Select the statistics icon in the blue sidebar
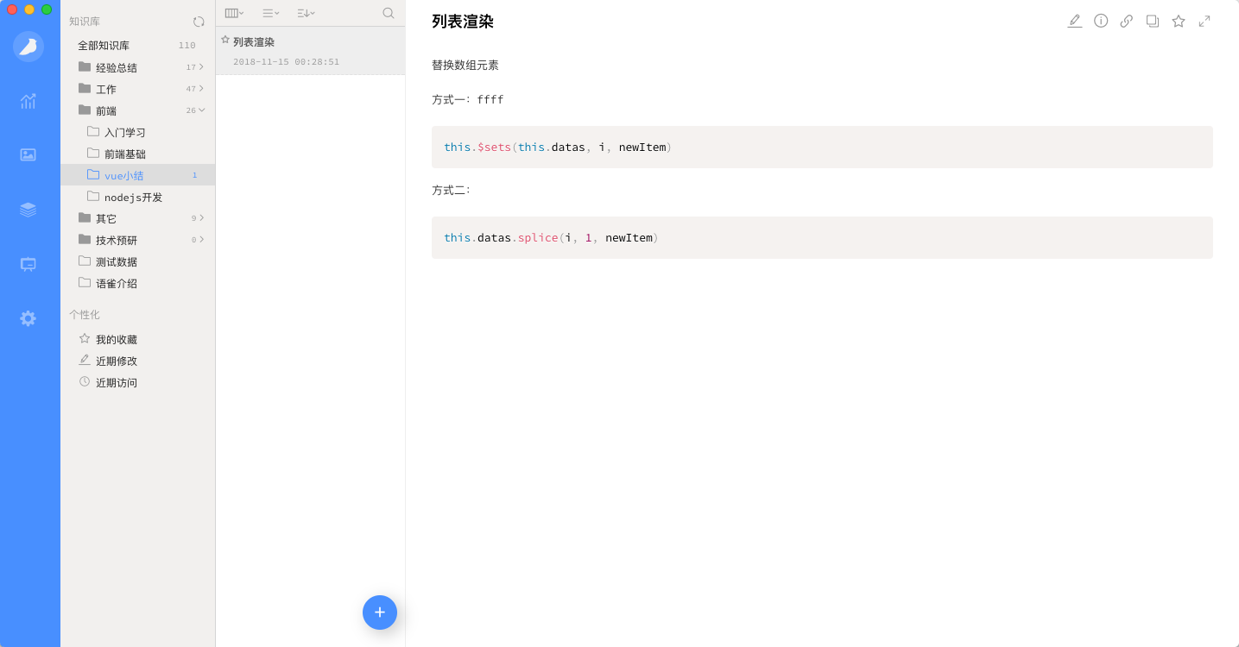Image resolution: width=1239 pixels, height=647 pixels. point(28,101)
